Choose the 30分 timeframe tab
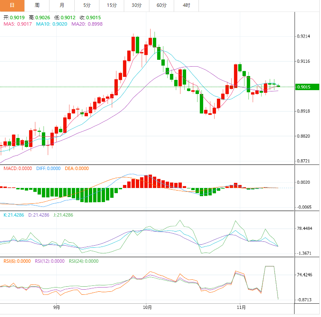 point(137,6)
